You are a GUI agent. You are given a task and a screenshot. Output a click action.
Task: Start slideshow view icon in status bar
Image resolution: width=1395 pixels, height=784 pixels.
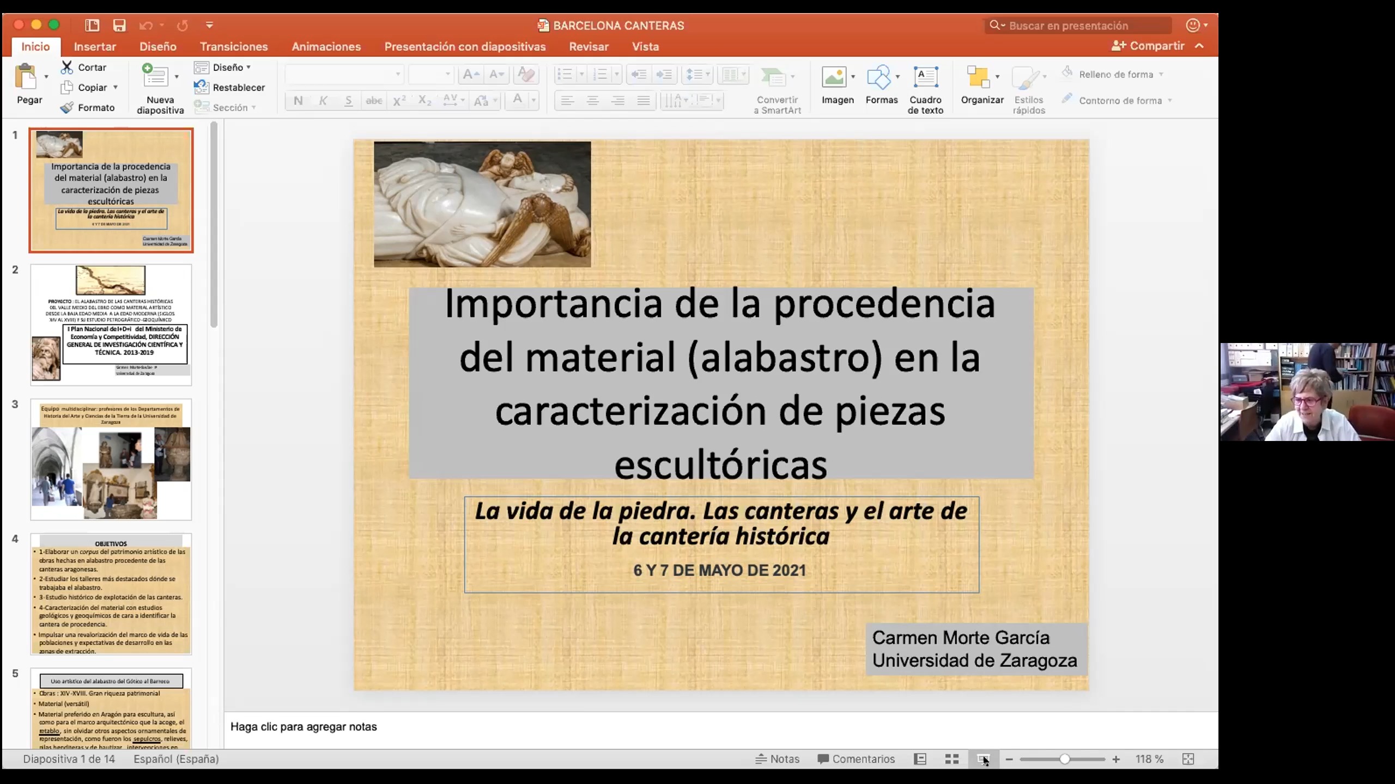(x=983, y=759)
